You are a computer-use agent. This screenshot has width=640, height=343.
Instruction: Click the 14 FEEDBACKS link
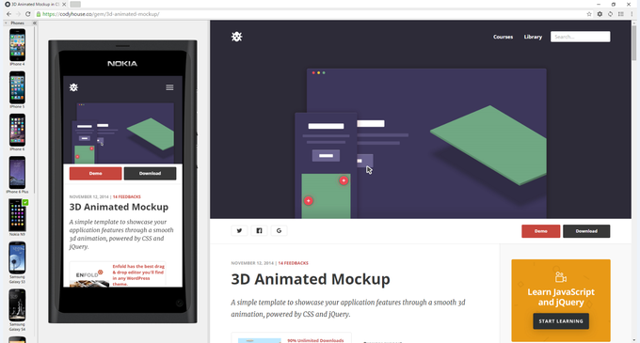[x=293, y=263]
